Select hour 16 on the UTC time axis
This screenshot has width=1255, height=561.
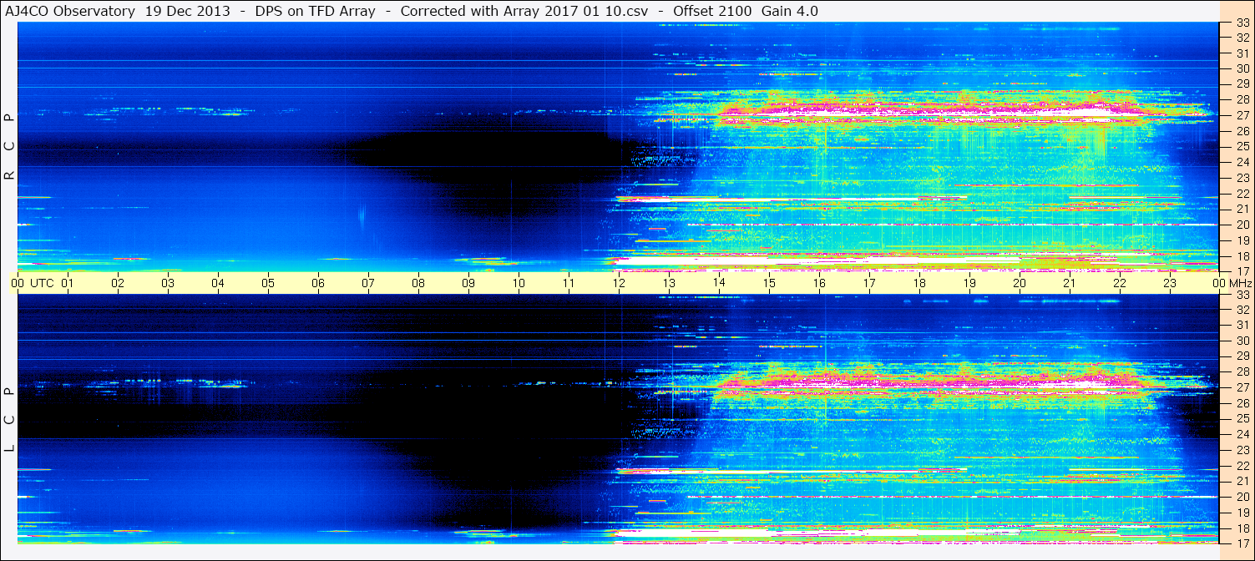(819, 283)
